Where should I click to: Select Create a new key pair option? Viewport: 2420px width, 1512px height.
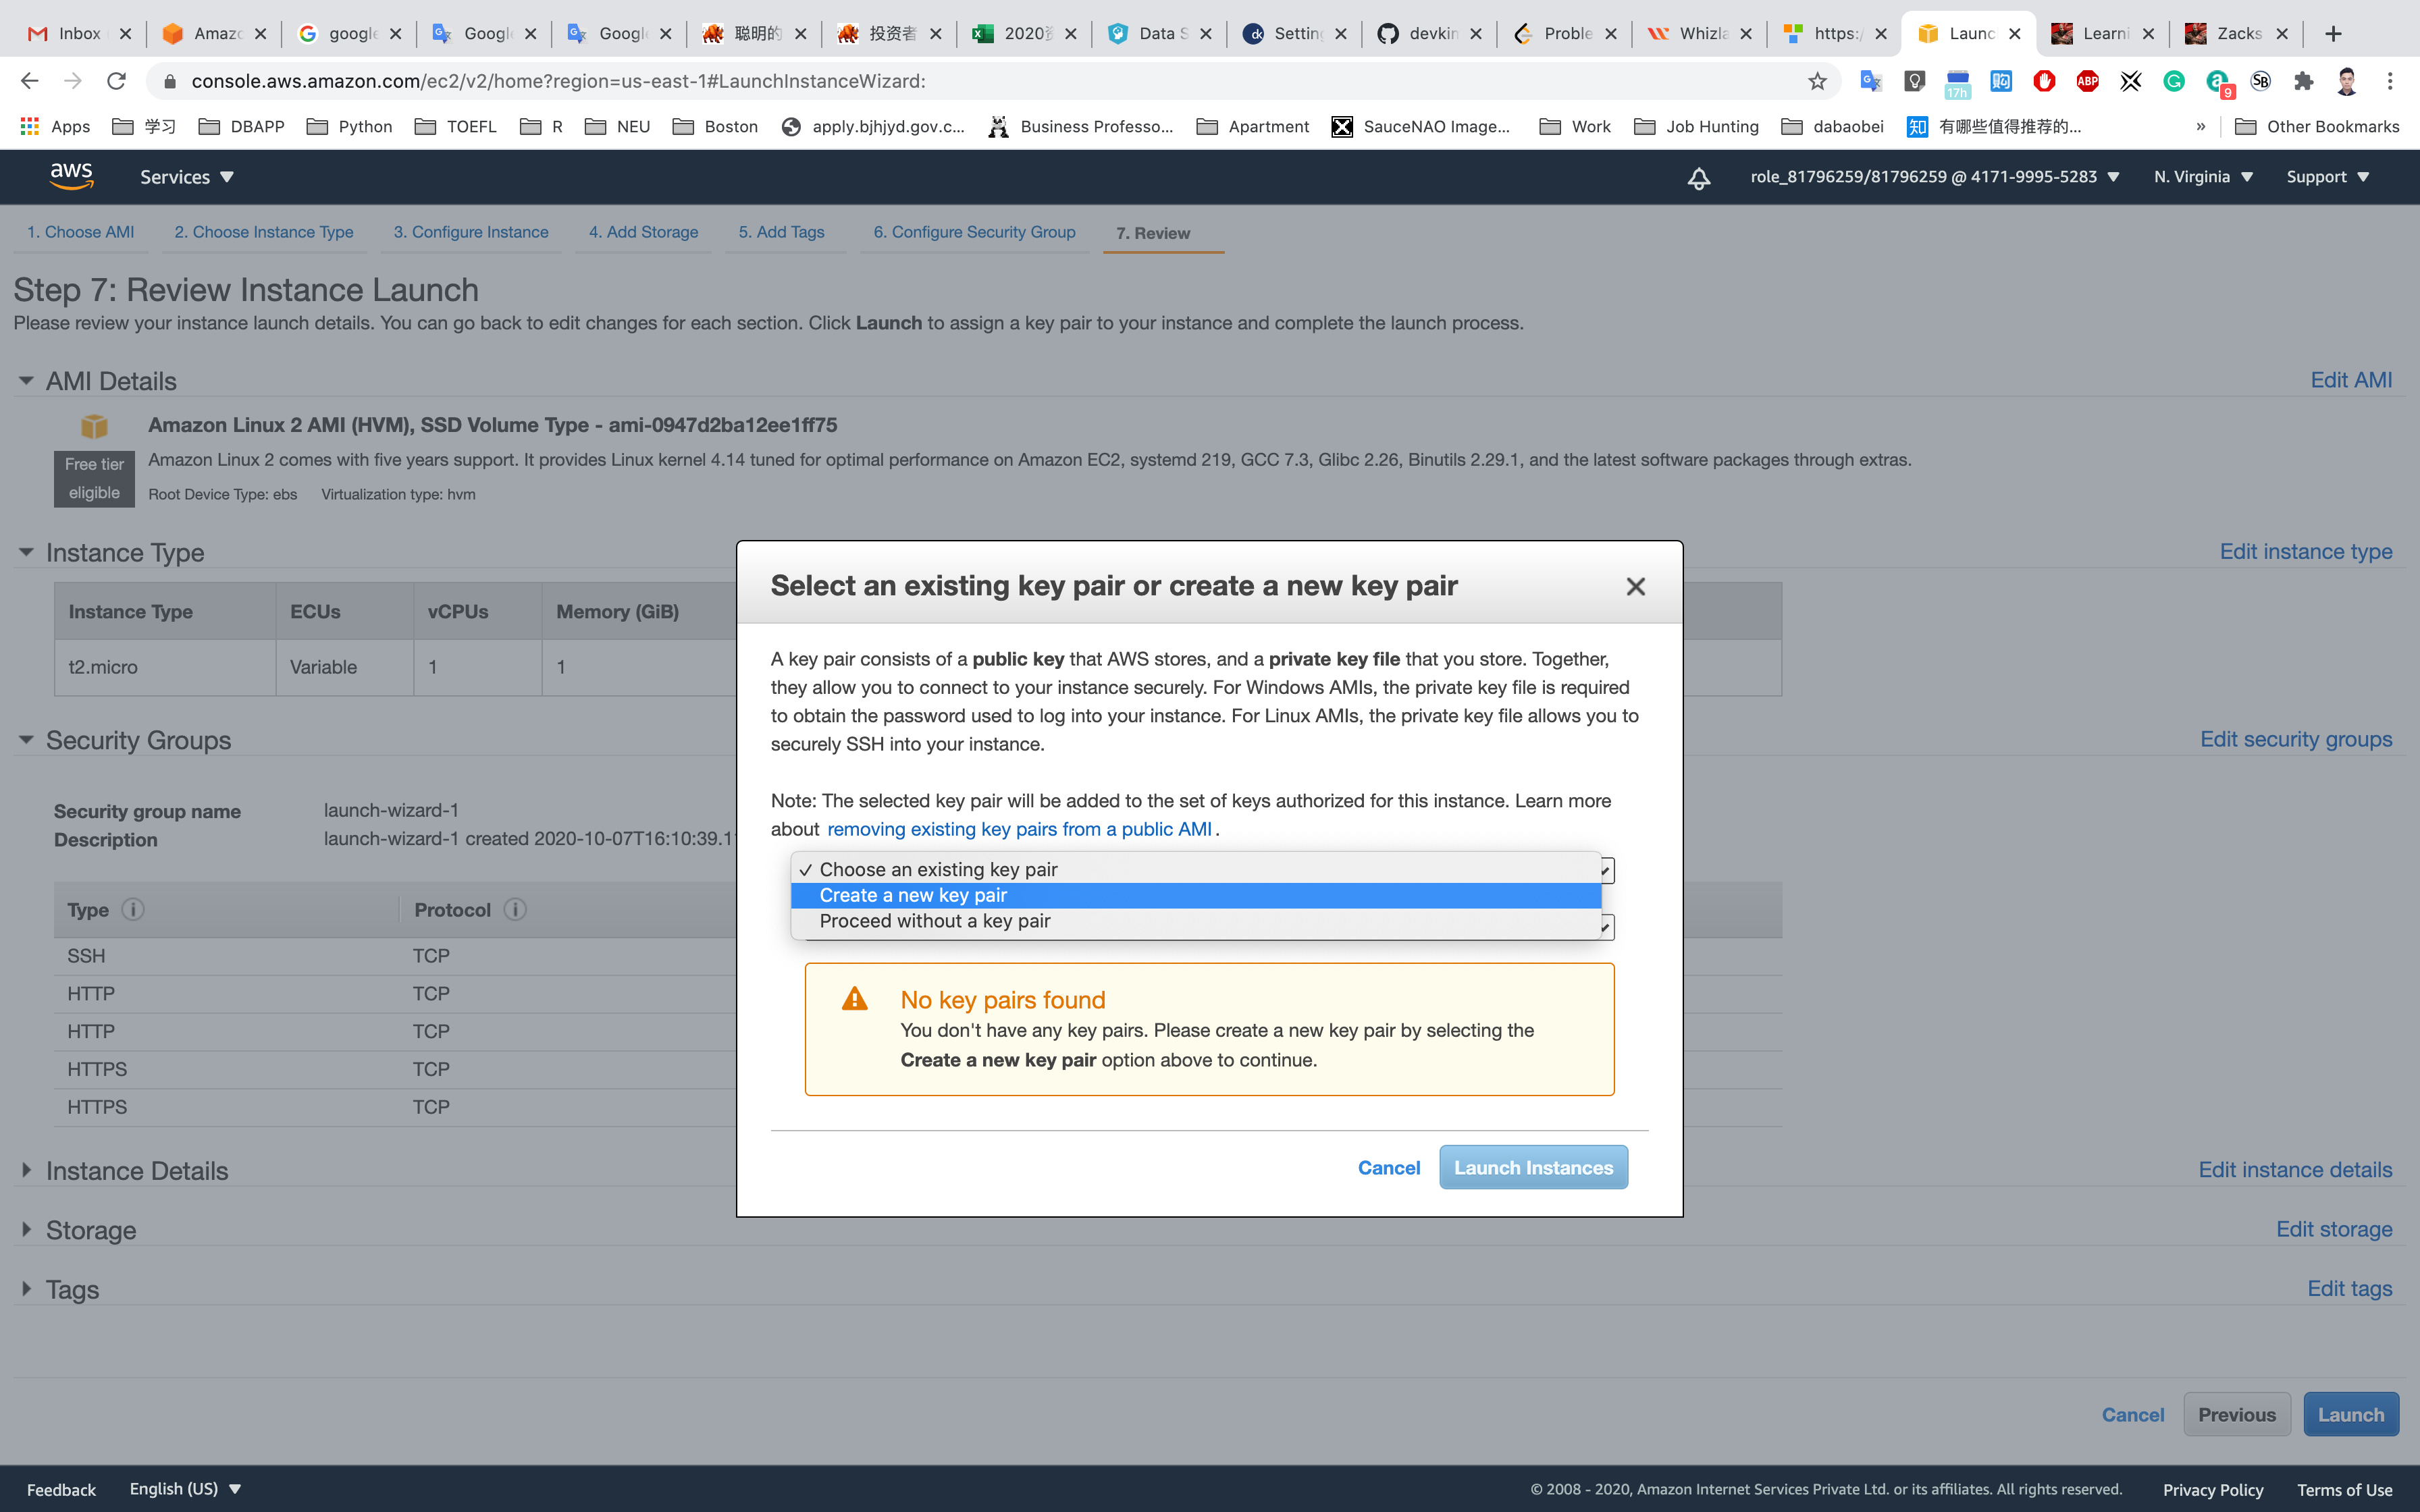pyautogui.click(x=912, y=895)
